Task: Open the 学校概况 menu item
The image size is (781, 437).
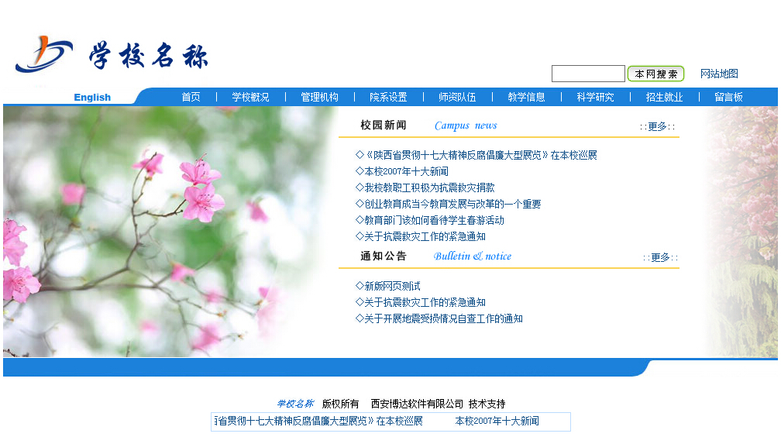Action: [250, 97]
